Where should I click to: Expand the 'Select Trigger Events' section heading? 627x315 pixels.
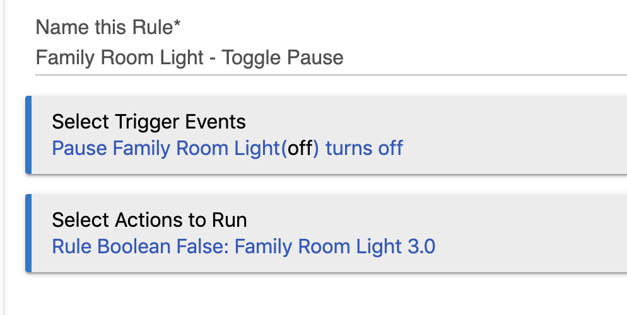click(x=149, y=122)
